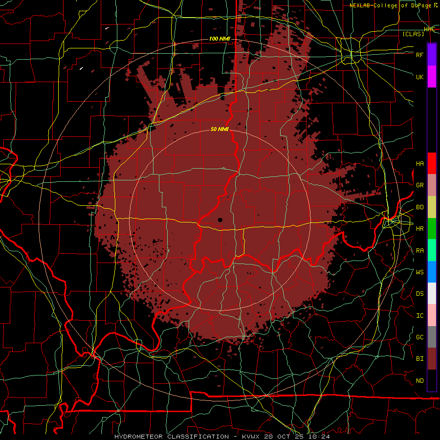
Task: Click the GC legend label
Action: 420,337
